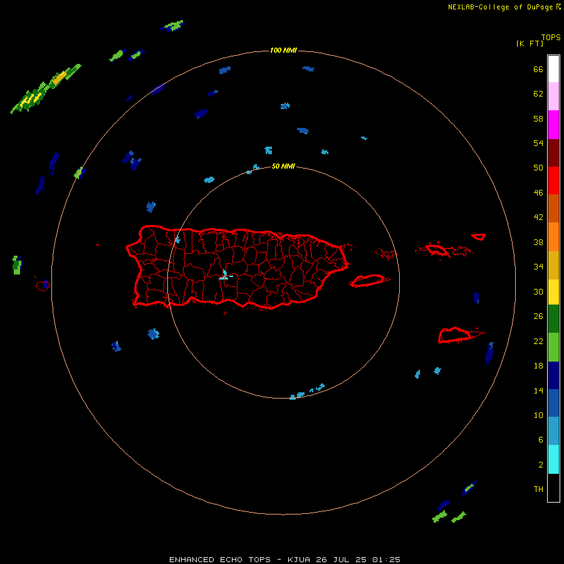Pick the bright orange legend swatch
The width and height of the screenshot is (564, 564).
(553, 237)
